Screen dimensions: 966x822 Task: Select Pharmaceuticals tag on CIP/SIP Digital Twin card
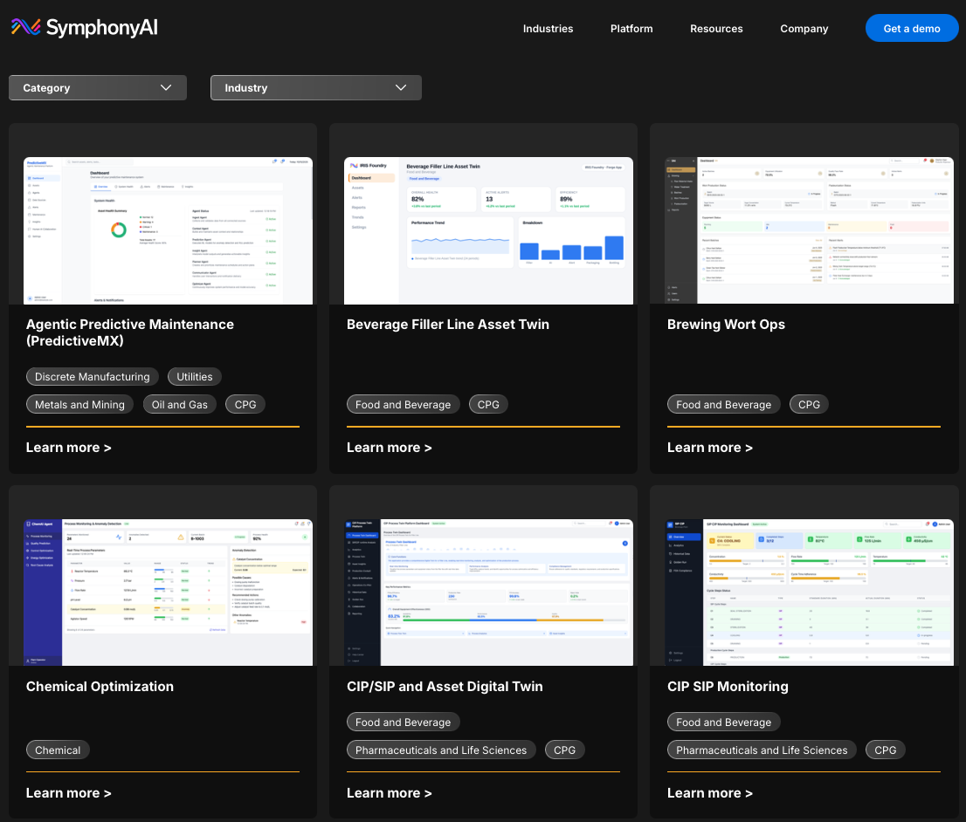(441, 750)
